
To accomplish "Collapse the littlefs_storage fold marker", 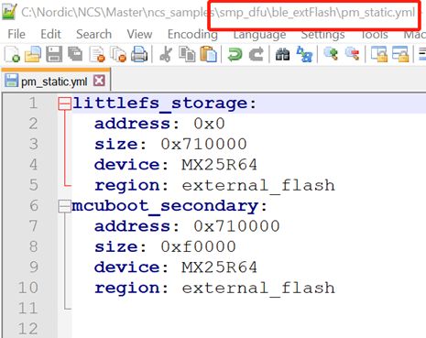I will click(64, 104).
